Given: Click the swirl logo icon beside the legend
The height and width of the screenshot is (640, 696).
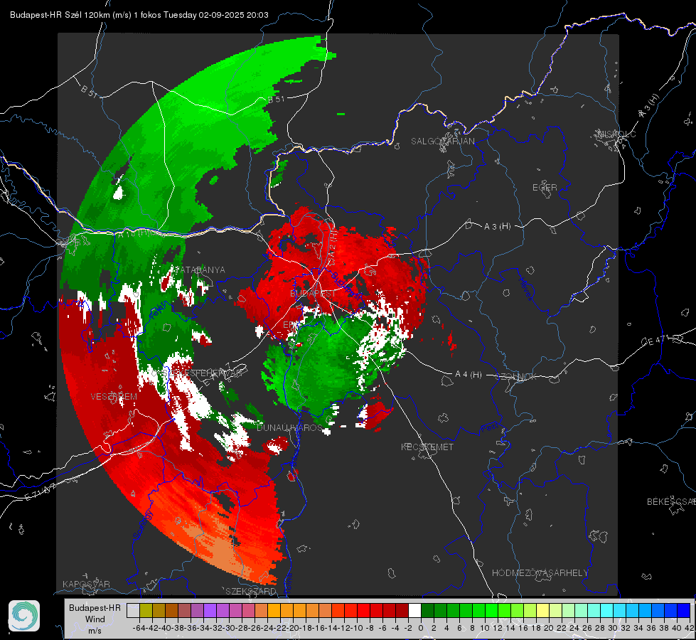Looking at the screenshot, I should click(24, 616).
